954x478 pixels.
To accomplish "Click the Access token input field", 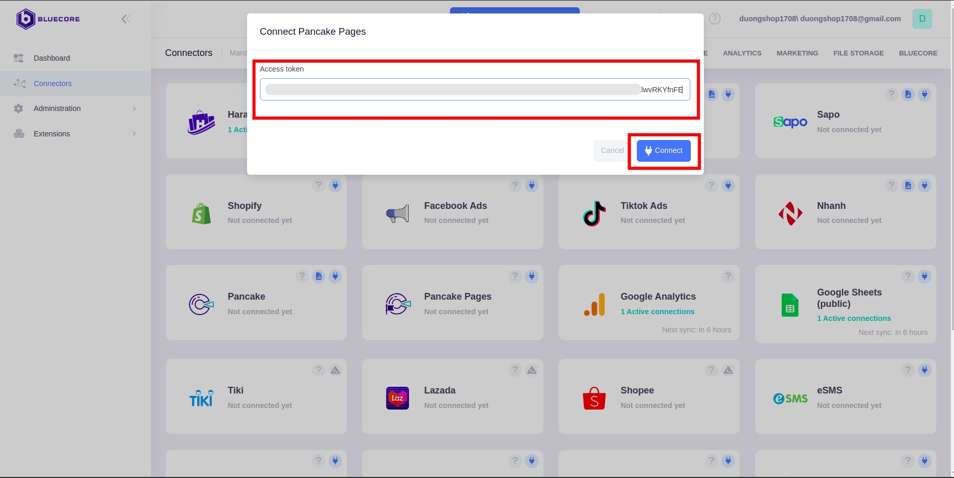I will pos(474,90).
